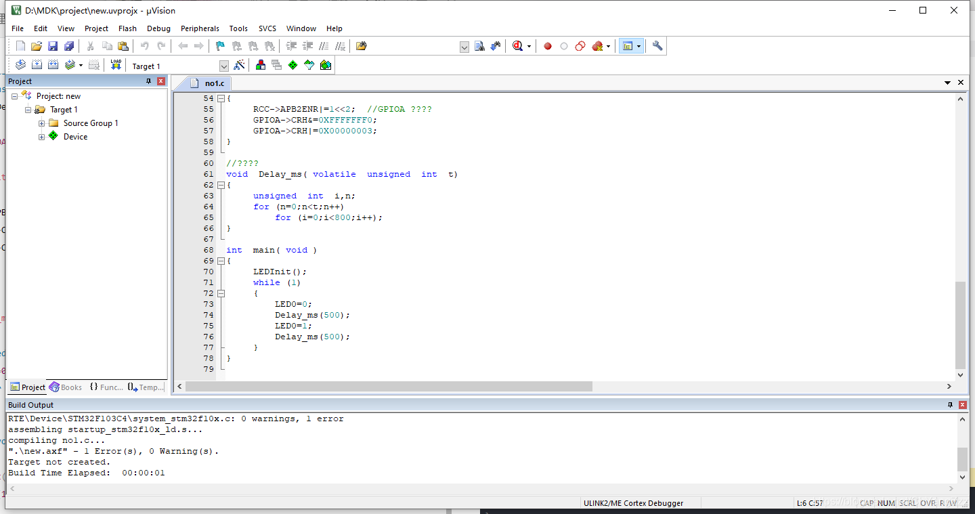Open the Flash menu

pyautogui.click(x=127, y=28)
